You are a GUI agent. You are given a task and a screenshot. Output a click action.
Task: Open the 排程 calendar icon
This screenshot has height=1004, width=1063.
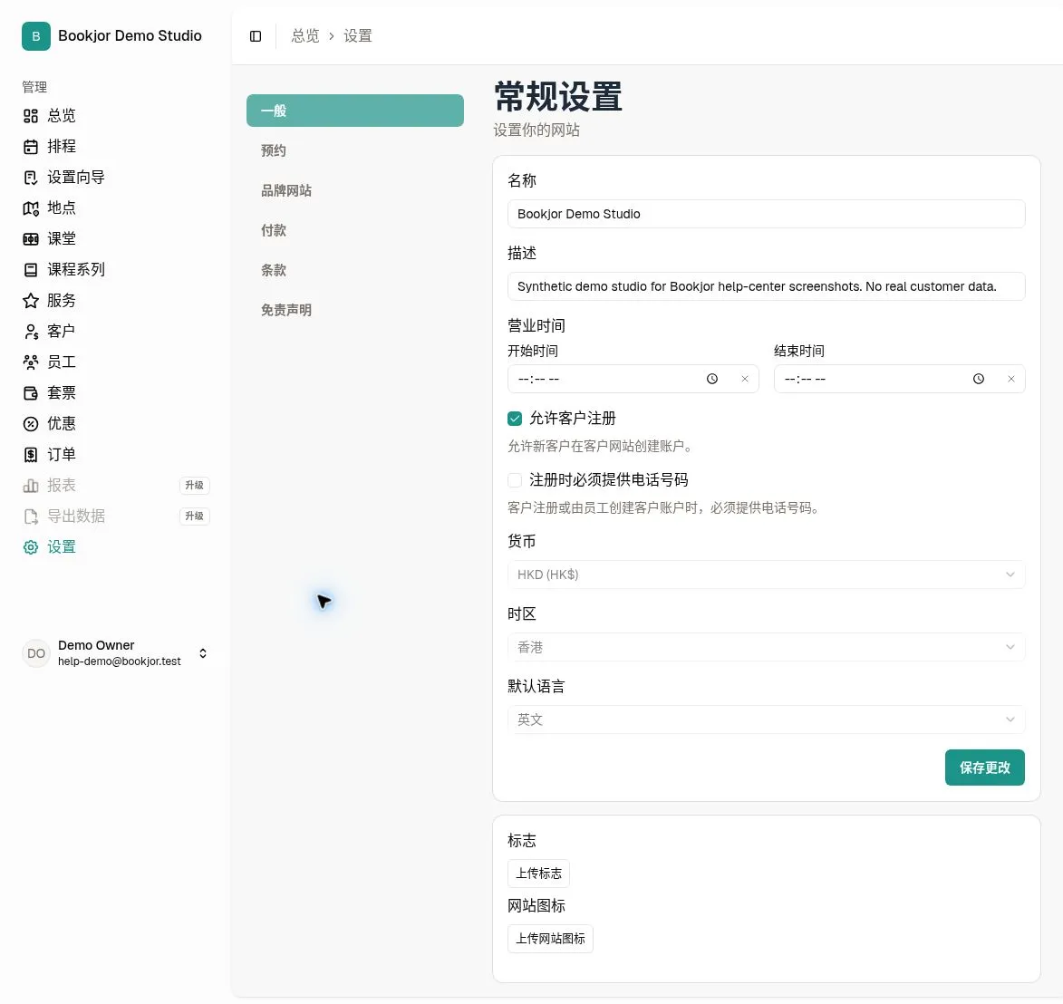31,147
